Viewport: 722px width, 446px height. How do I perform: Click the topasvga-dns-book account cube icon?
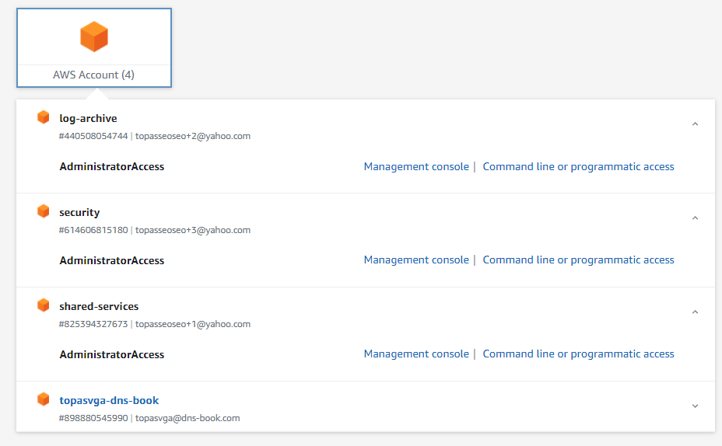44,399
